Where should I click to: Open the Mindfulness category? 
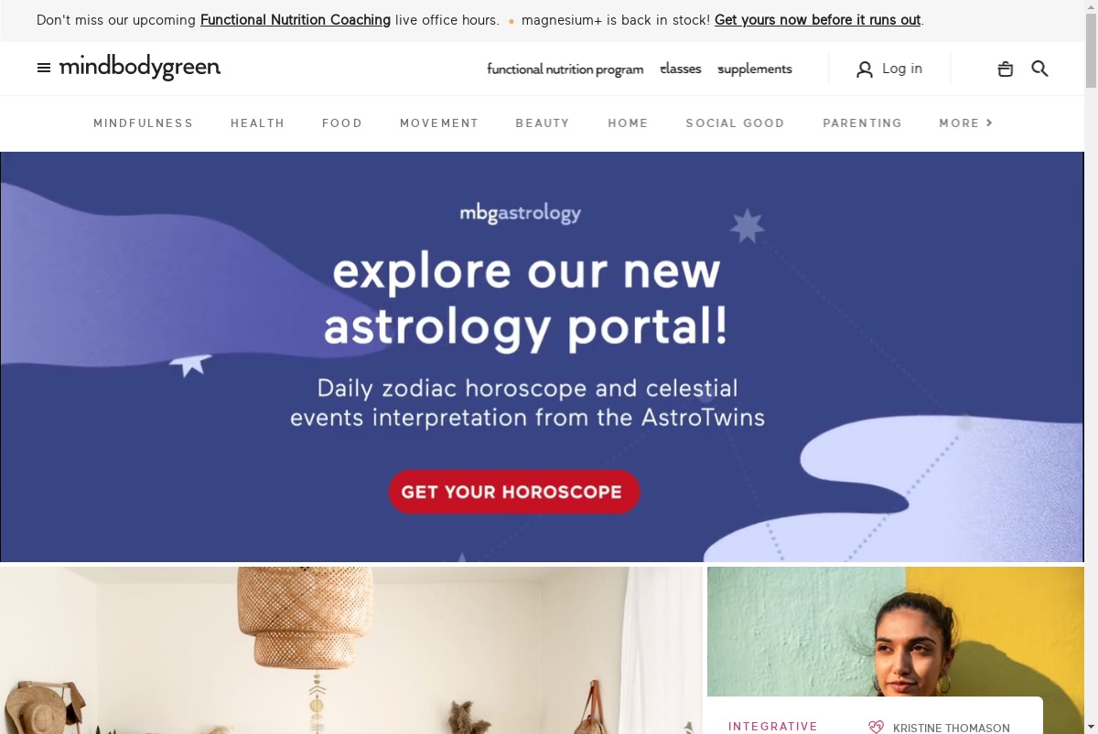click(x=144, y=122)
